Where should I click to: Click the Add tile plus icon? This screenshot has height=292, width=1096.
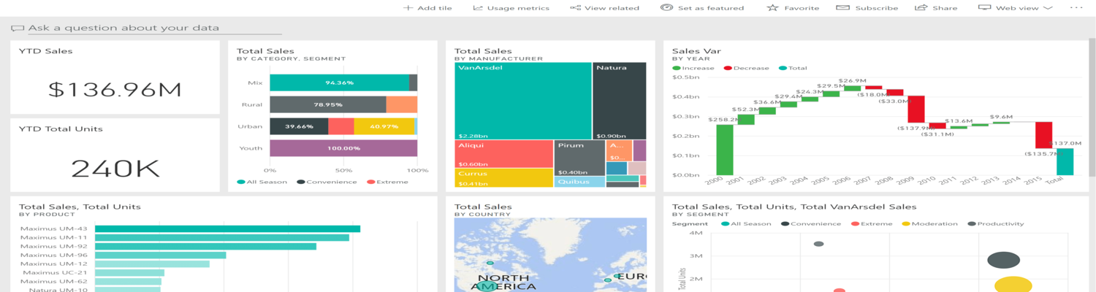408,8
